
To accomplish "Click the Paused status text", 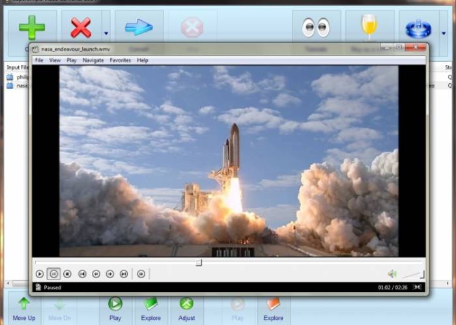I will click(52, 287).
